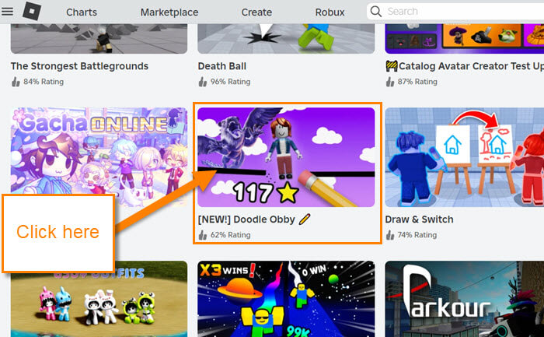Click the 62% Rating thumbs-up icon

coord(203,235)
